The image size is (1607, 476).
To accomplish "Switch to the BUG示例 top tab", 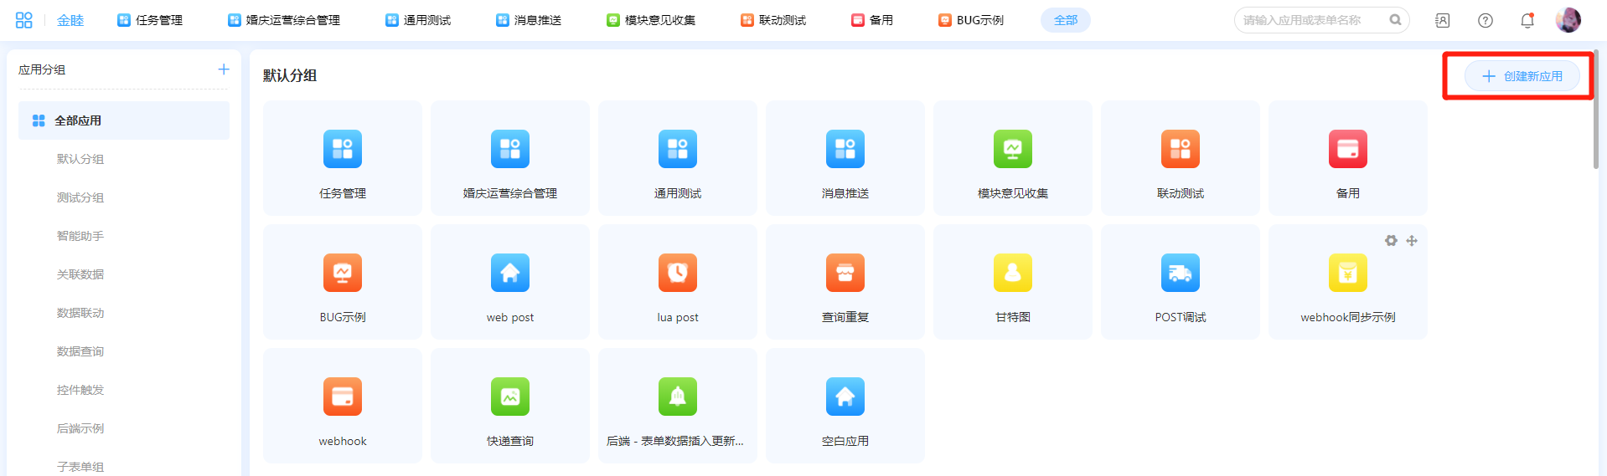I will 971,20.
